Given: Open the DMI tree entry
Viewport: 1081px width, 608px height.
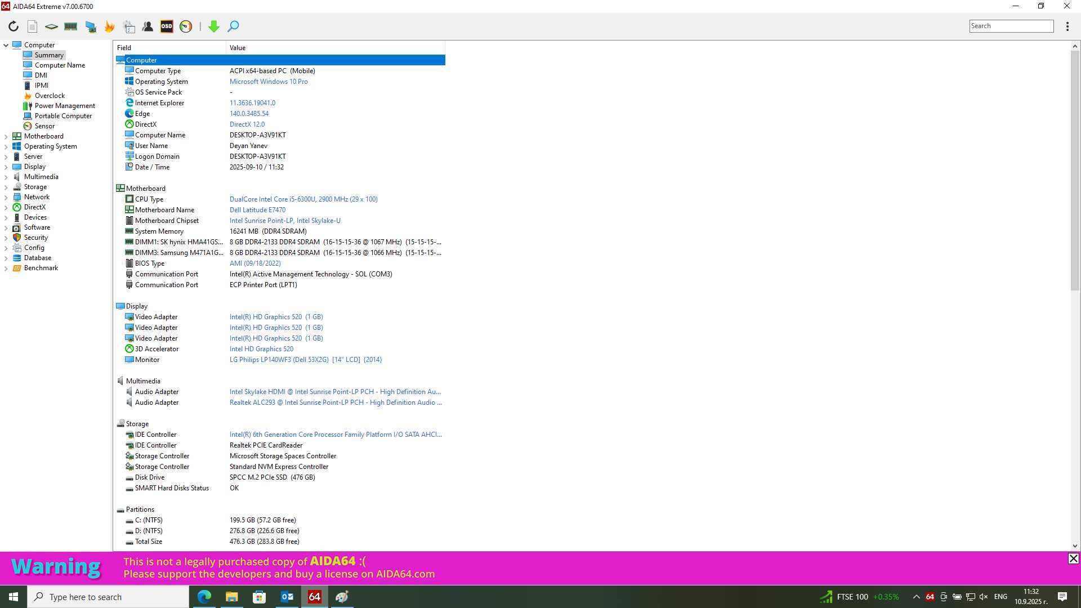Looking at the screenshot, I should [x=41, y=75].
